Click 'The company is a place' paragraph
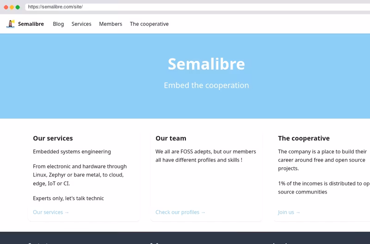The image size is (370, 244). [x=322, y=160]
